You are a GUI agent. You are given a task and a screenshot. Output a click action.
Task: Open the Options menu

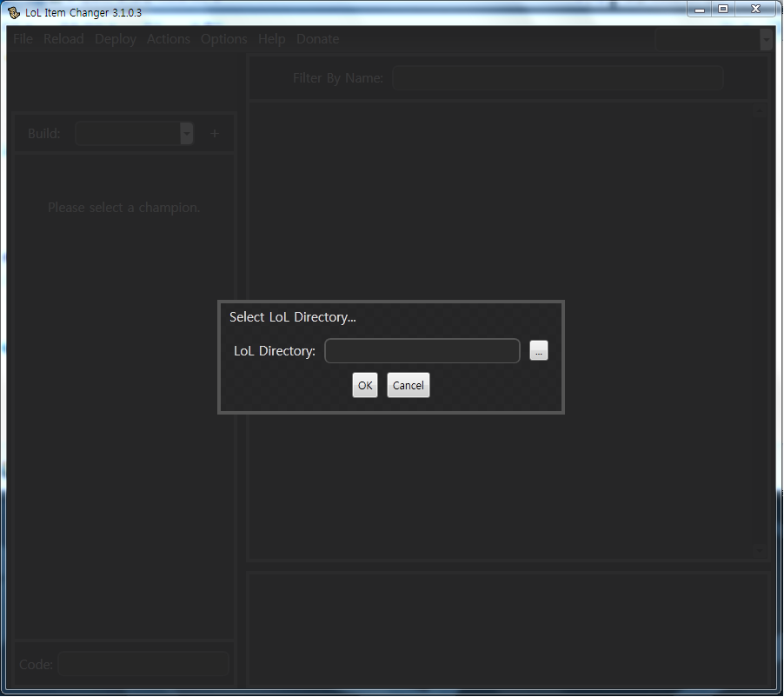tap(224, 39)
